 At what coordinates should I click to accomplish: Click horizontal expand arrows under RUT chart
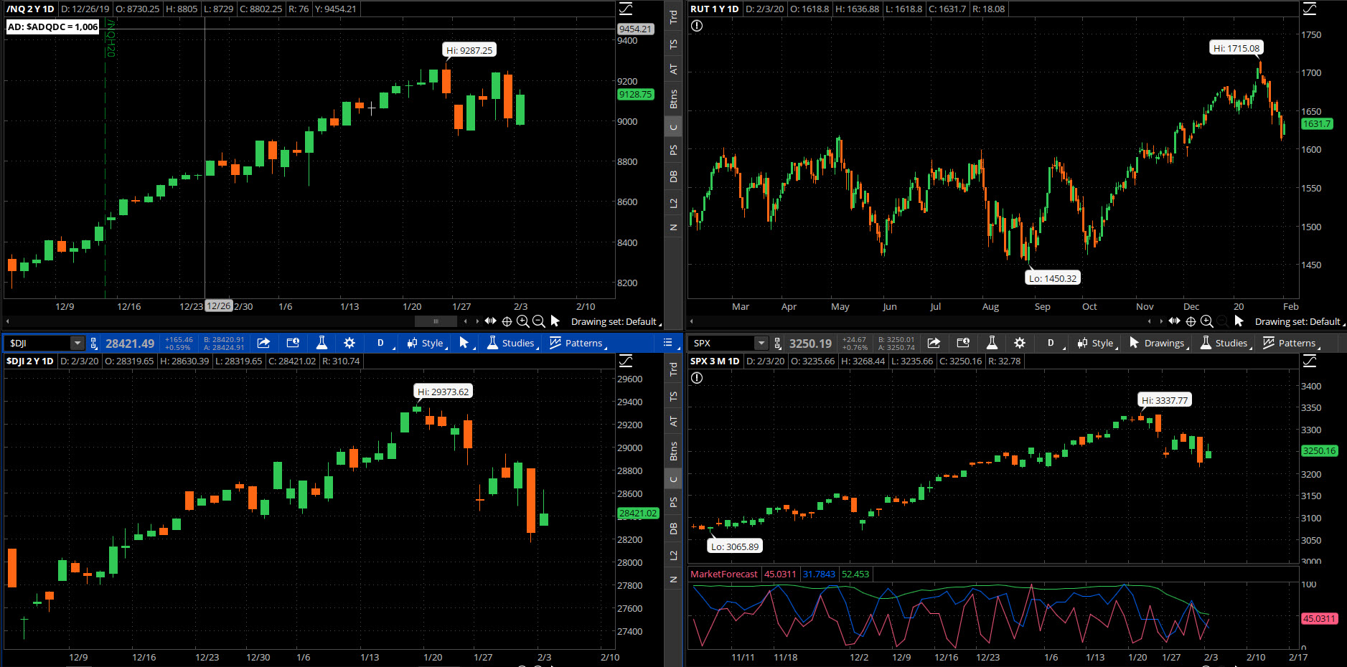[x=1175, y=321]
